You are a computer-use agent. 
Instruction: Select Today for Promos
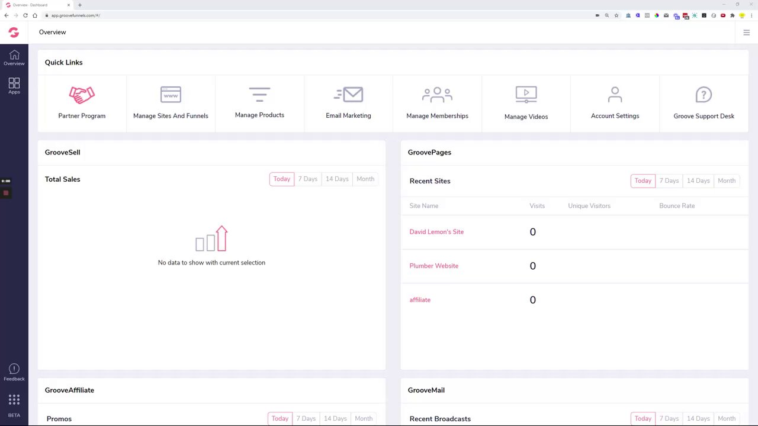280,418
